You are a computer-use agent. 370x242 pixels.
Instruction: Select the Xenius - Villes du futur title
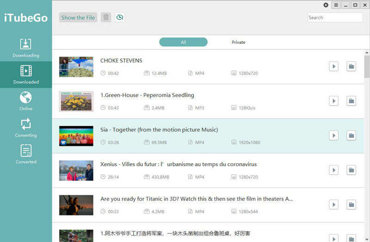pos(179,164)
